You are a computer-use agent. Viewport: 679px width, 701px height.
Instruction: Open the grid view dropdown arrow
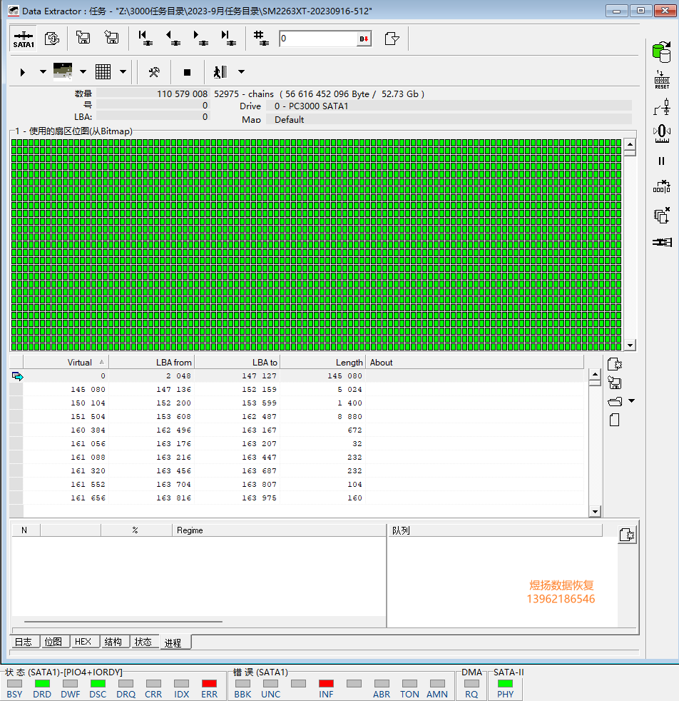click(123, 71)
